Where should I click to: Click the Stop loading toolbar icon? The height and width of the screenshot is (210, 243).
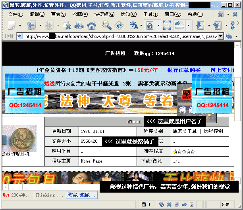67,26
